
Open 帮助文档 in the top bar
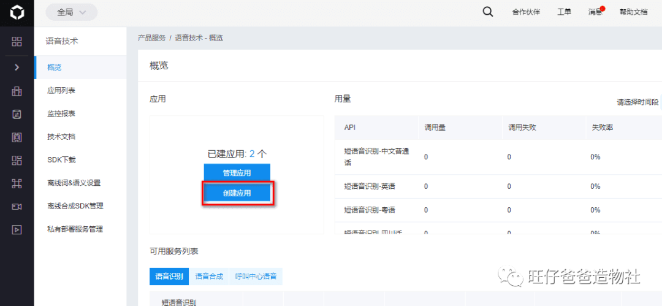click(x=633, y=12)
